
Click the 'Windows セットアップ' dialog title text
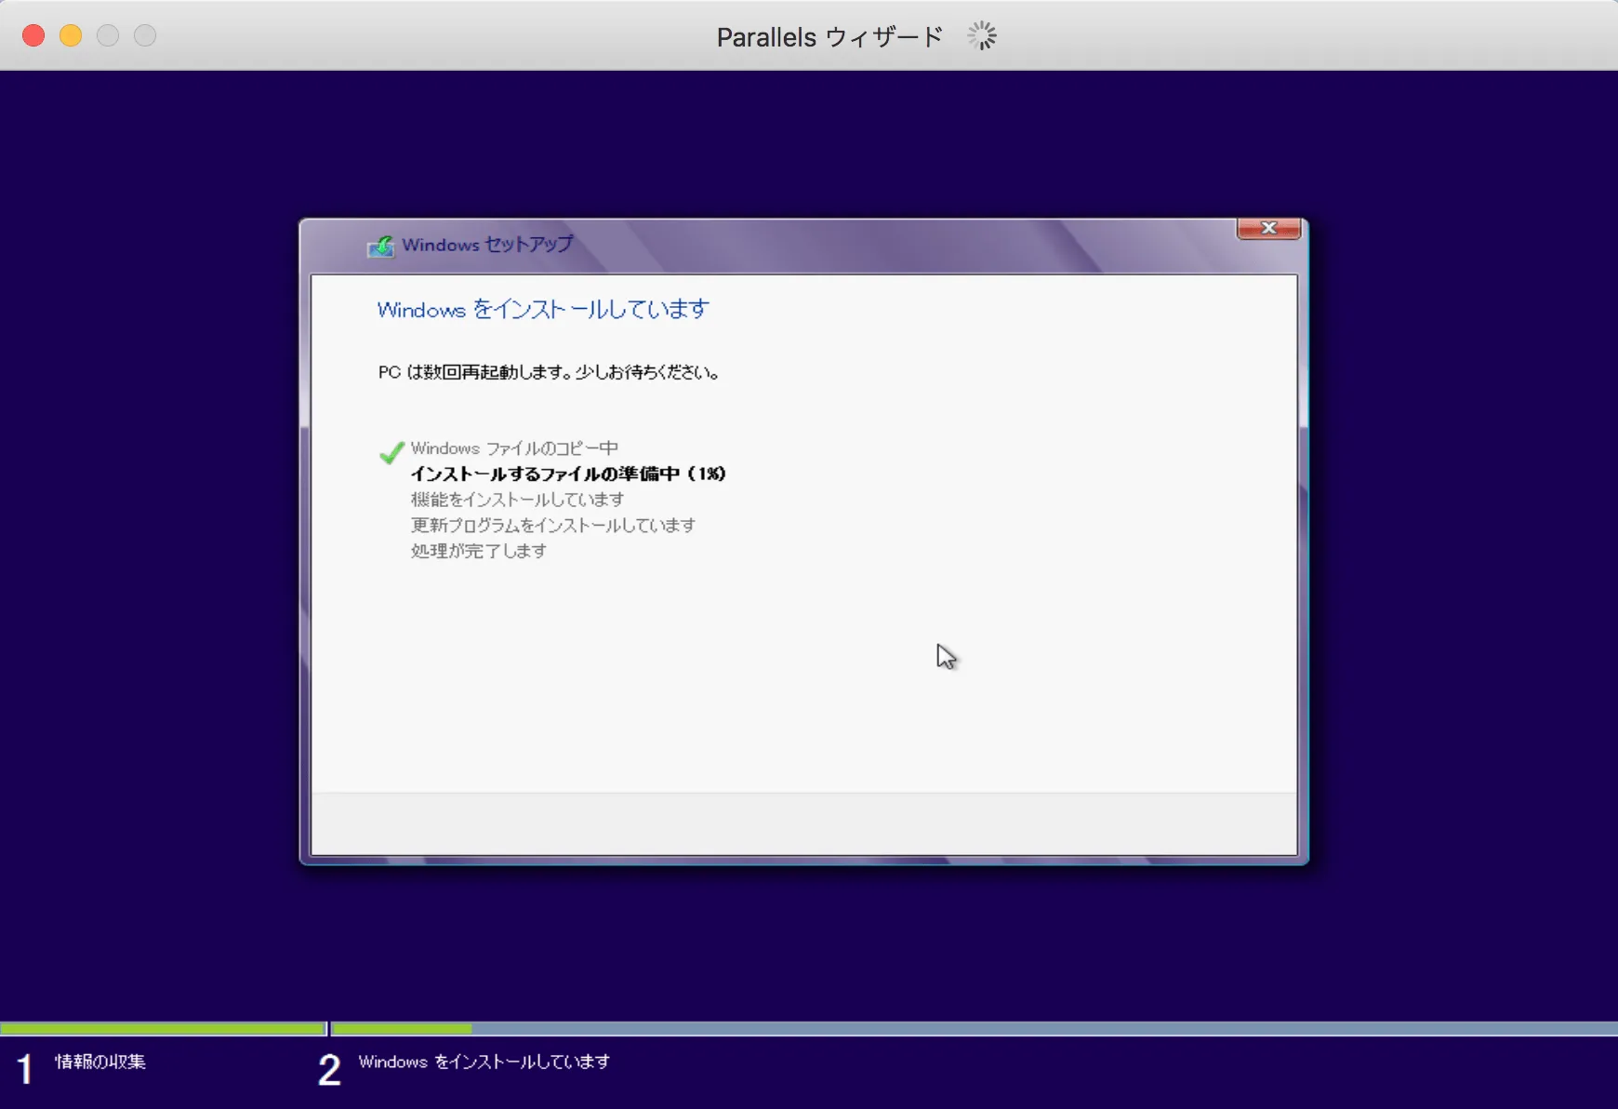coord(487,245)
